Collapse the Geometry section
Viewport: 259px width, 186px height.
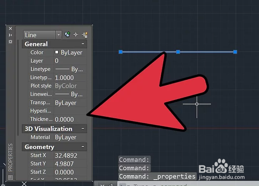pos(83,146)
